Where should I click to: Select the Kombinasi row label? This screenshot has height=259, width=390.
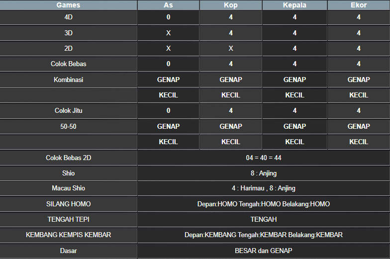(x=69, y=80)
